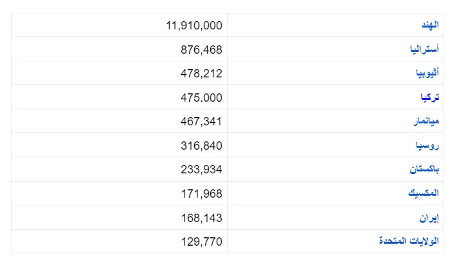Select the 478,212 value cell
This screenshot has width=457, height=261.
click(119, 73)
